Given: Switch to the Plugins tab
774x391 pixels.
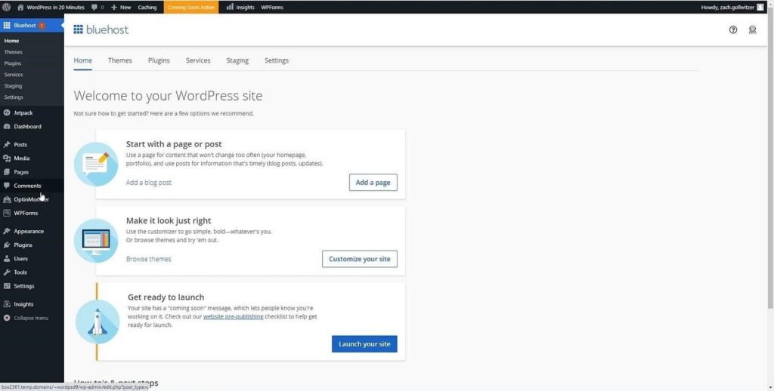Looking at the screenshot, I should click(159, 60).
